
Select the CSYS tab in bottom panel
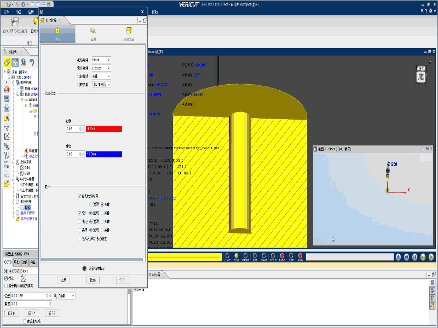8,262
